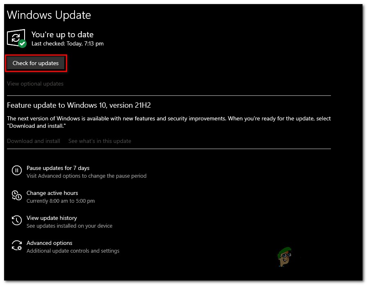This screenshot has height=285, width=367.
Task: Click the green checkmark status icon
Action: pyautogui.click(x=23, y=44)
